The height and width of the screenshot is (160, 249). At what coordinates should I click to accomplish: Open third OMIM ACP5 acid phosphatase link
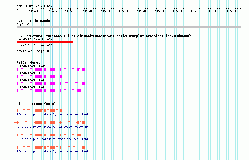[52, 139]
